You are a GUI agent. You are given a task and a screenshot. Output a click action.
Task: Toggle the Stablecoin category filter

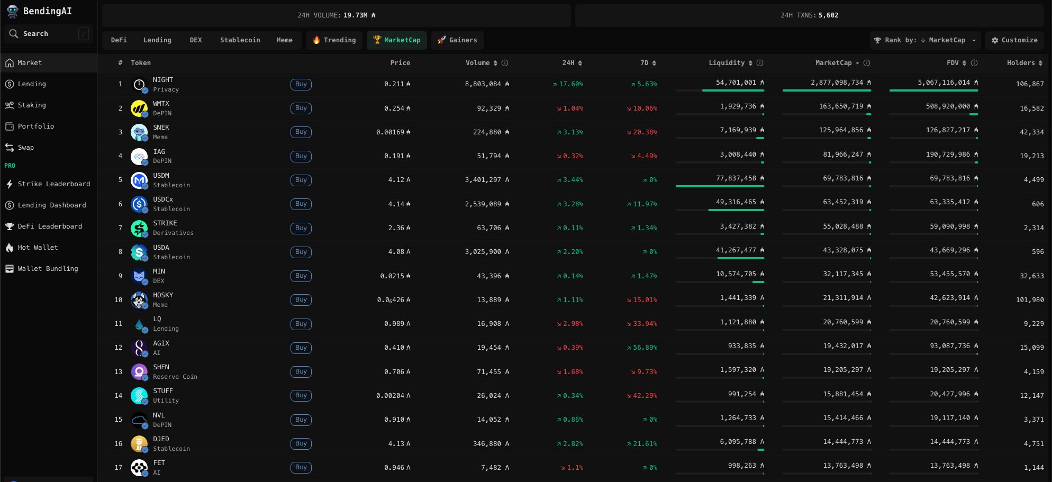(x=240, y=40)
